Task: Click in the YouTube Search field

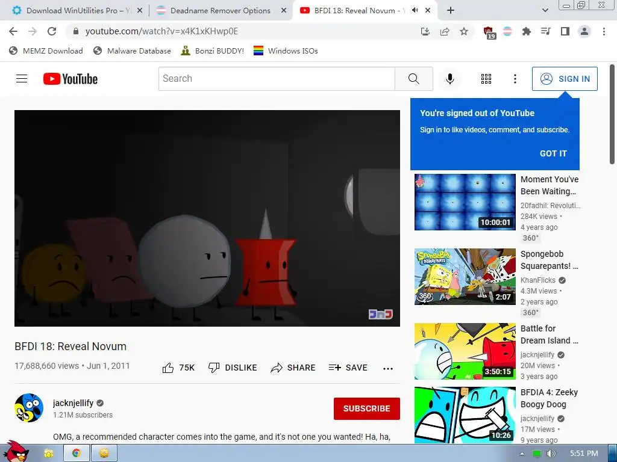Action: [277, 79]
